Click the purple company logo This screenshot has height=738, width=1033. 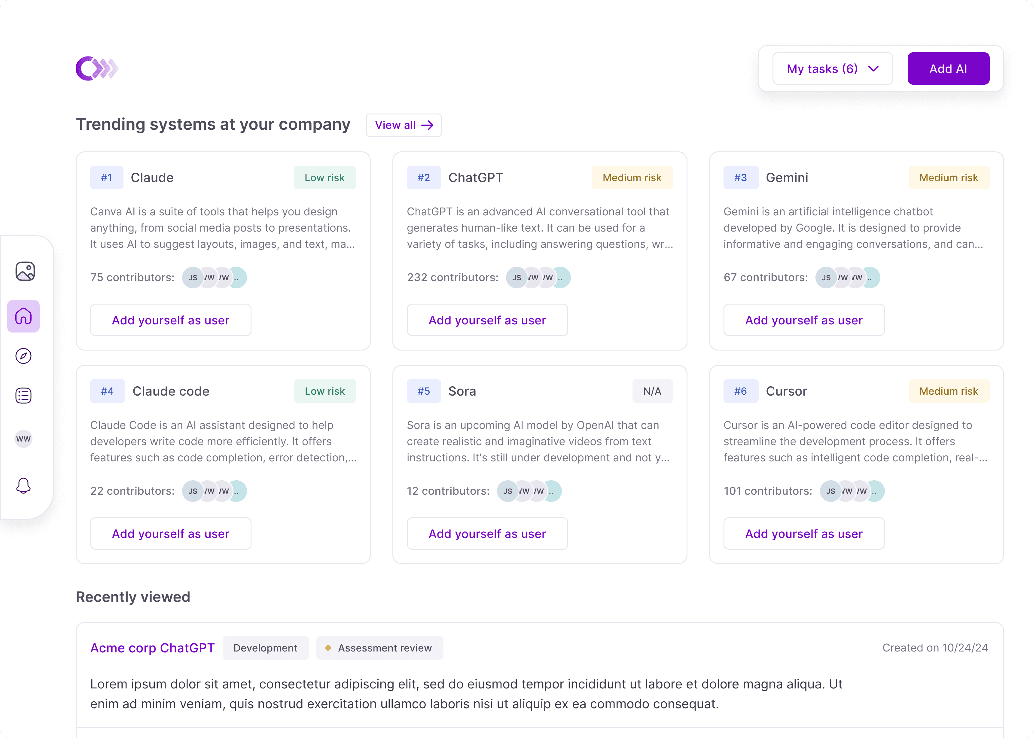point(97,68)
